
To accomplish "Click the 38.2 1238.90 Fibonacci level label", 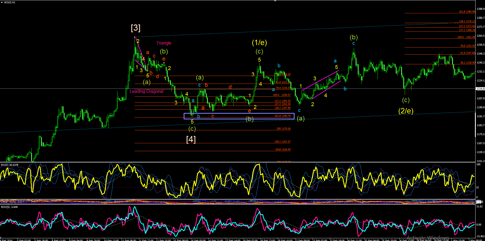I will [468, 63].
